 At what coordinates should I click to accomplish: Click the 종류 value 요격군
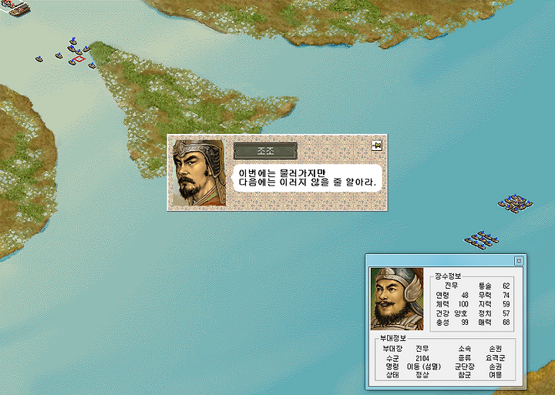pos(496,358)
